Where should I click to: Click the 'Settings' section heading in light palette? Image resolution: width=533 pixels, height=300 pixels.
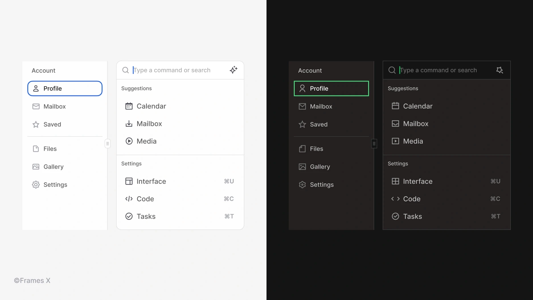[x=131, y=164]
